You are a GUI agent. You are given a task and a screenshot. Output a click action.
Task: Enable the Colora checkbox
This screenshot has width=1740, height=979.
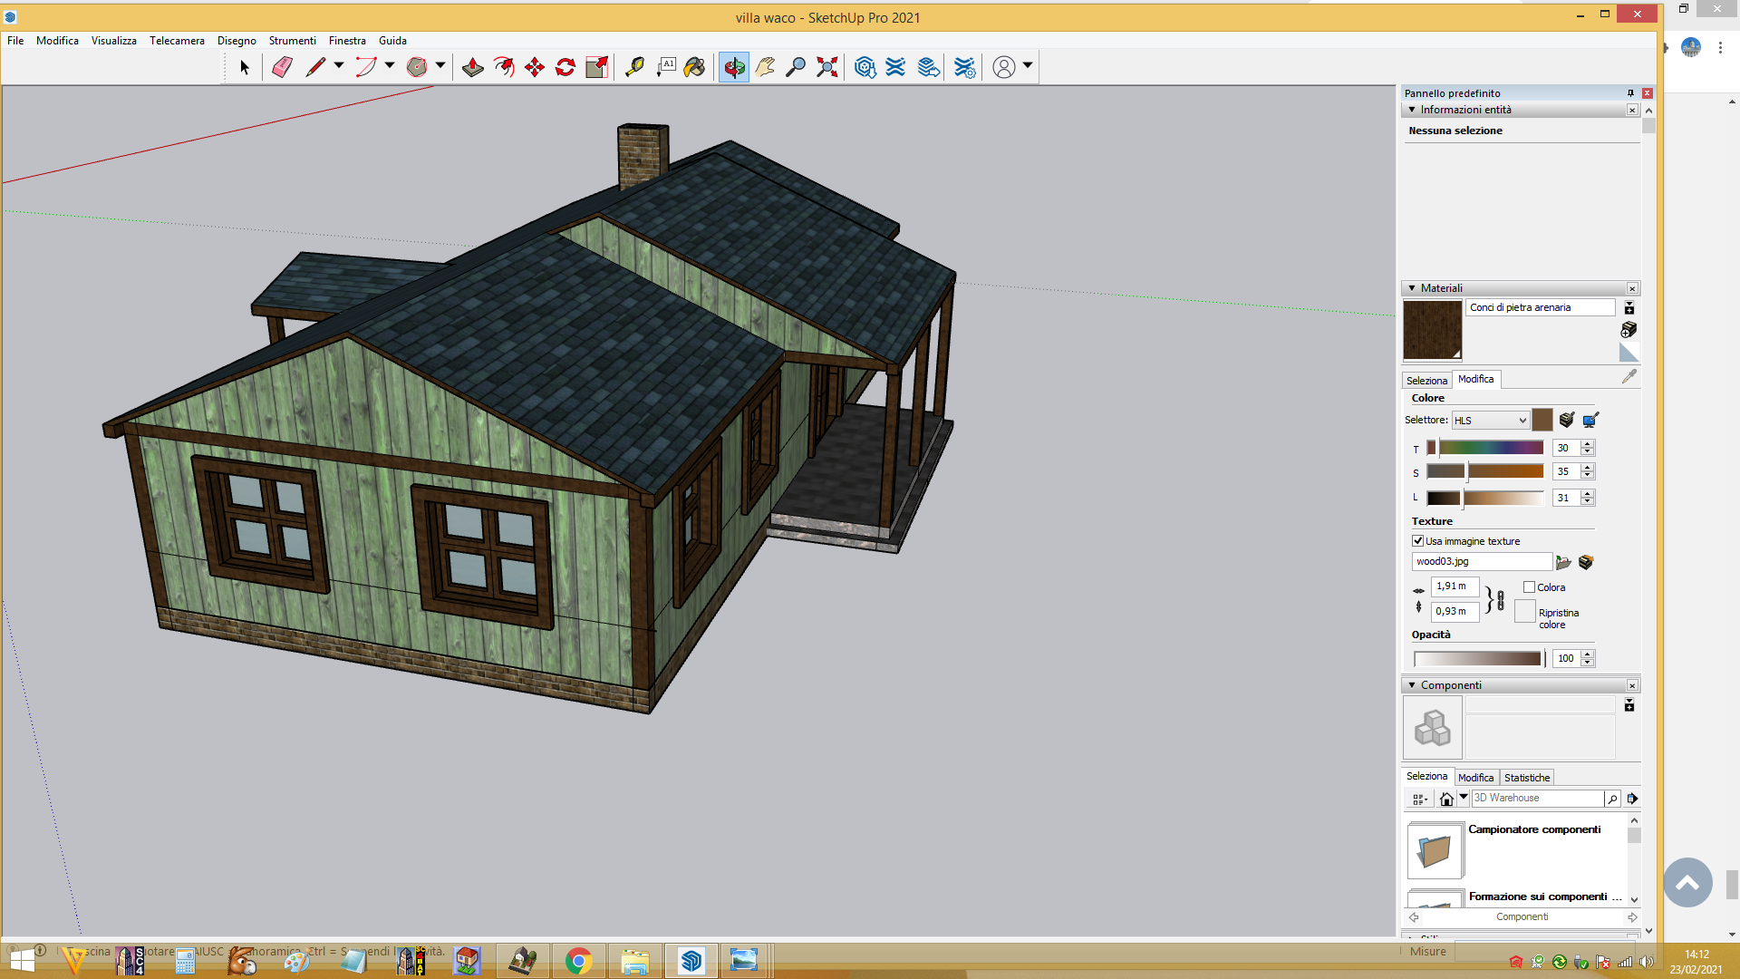tap(1530, 587)
